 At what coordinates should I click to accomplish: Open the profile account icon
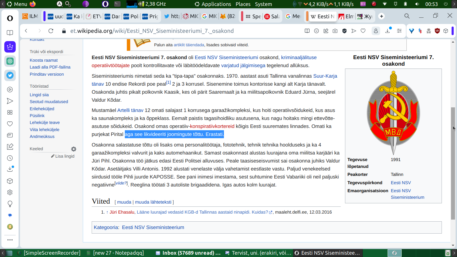(376, 31)
